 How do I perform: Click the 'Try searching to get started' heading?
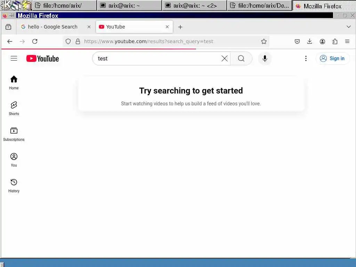pos(191,91)
